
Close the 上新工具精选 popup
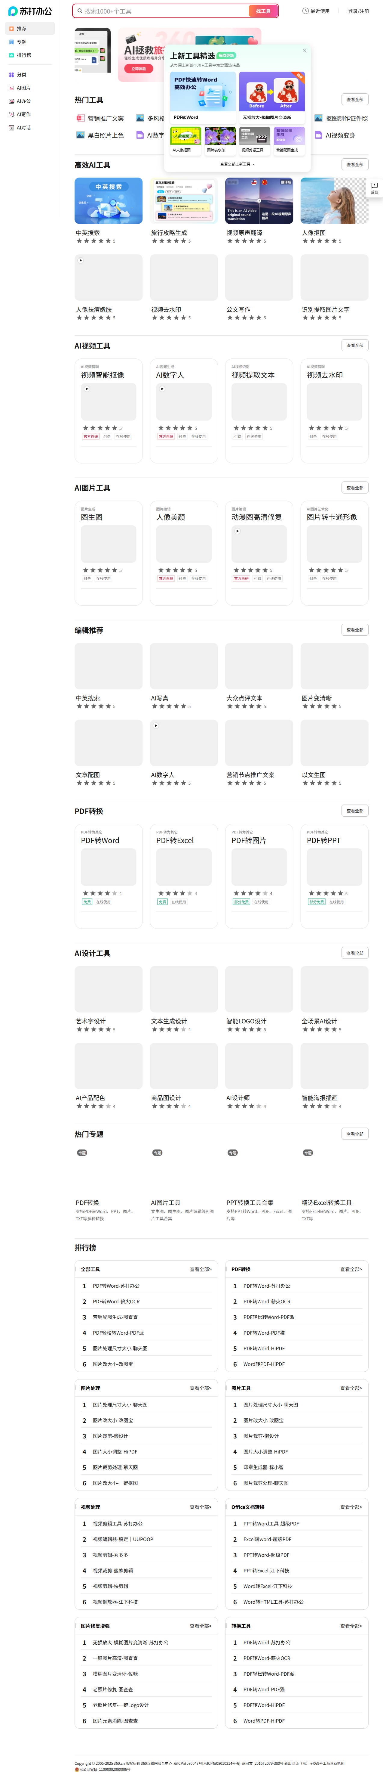pos(304,51)
